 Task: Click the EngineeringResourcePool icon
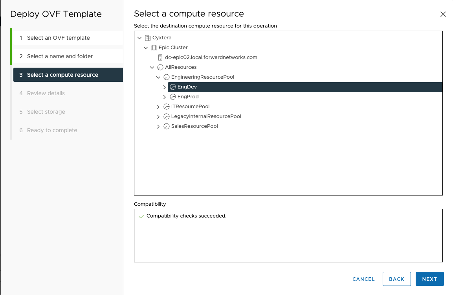point(167,77)
